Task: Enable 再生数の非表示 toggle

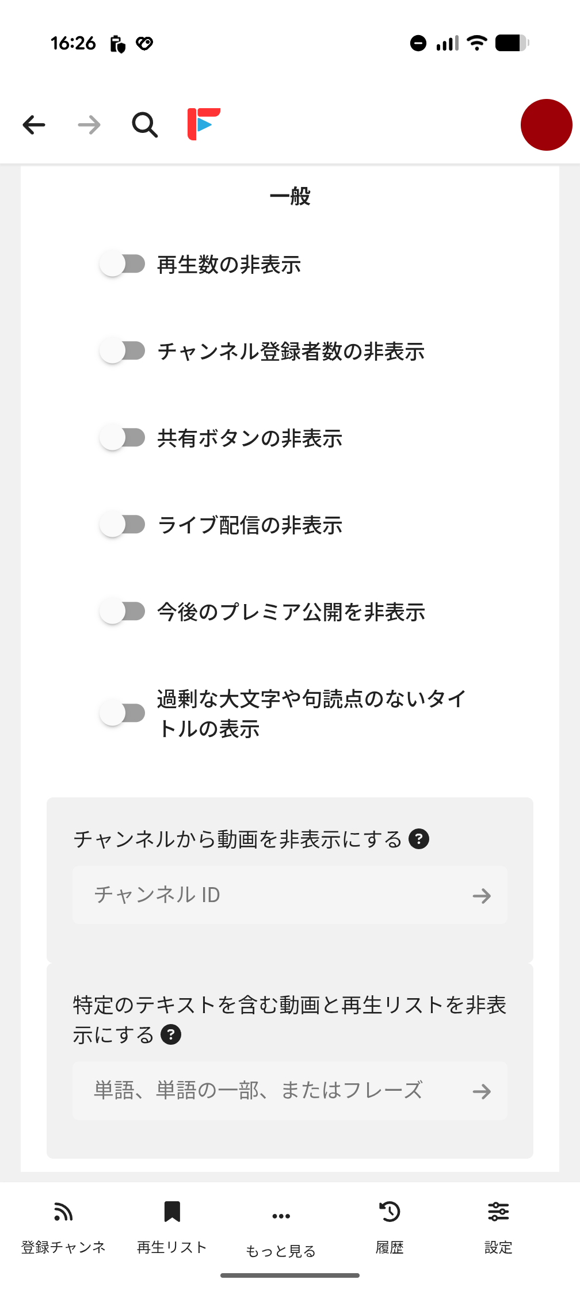Action: pos(123,265)
